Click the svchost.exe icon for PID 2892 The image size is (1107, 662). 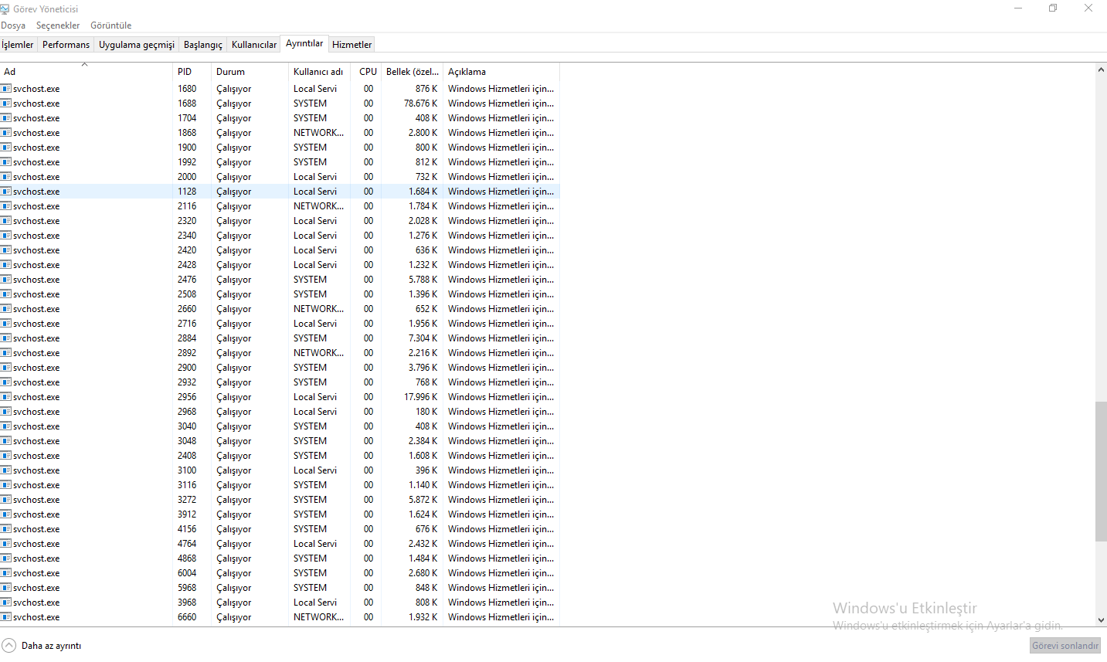tap(6, 353)
